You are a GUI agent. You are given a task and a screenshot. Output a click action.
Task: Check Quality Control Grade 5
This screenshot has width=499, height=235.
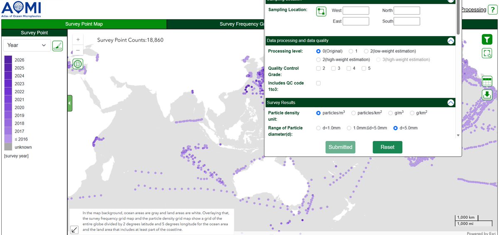coord(364,68)
